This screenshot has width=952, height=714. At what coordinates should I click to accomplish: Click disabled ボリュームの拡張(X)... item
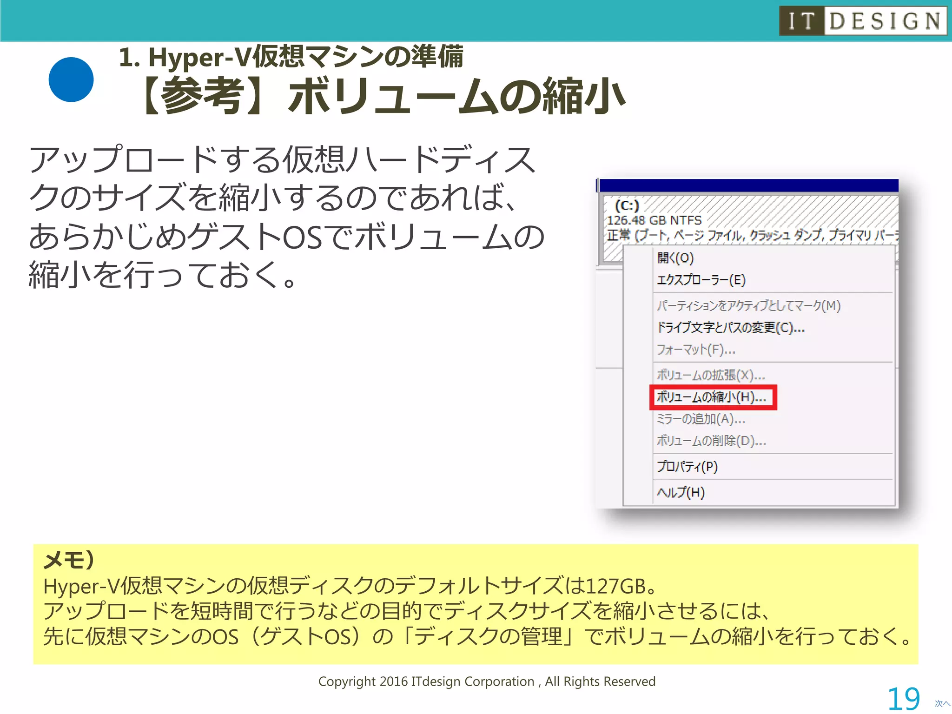coord(711,375)
